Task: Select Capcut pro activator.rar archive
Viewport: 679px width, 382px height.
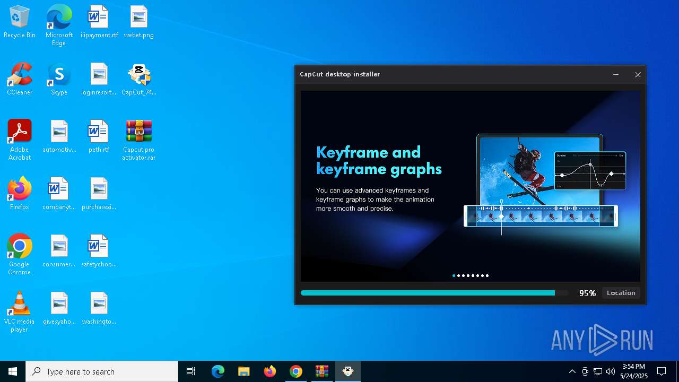Action: (138, 140)
